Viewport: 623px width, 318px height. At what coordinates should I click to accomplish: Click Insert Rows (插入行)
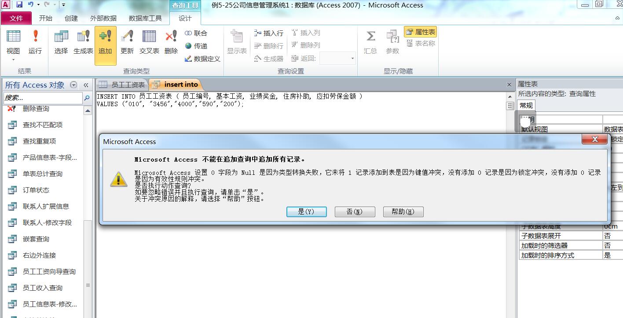pos(269,33)
